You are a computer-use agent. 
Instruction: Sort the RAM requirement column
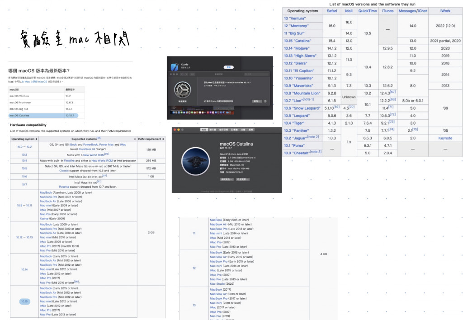163,139
